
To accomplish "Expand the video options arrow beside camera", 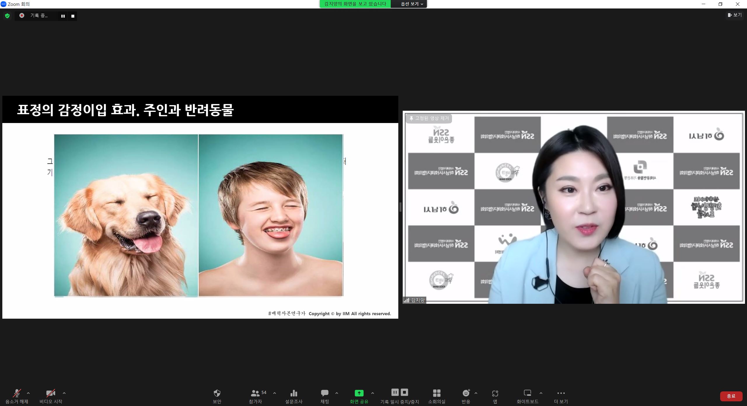I will click(64, 393).
